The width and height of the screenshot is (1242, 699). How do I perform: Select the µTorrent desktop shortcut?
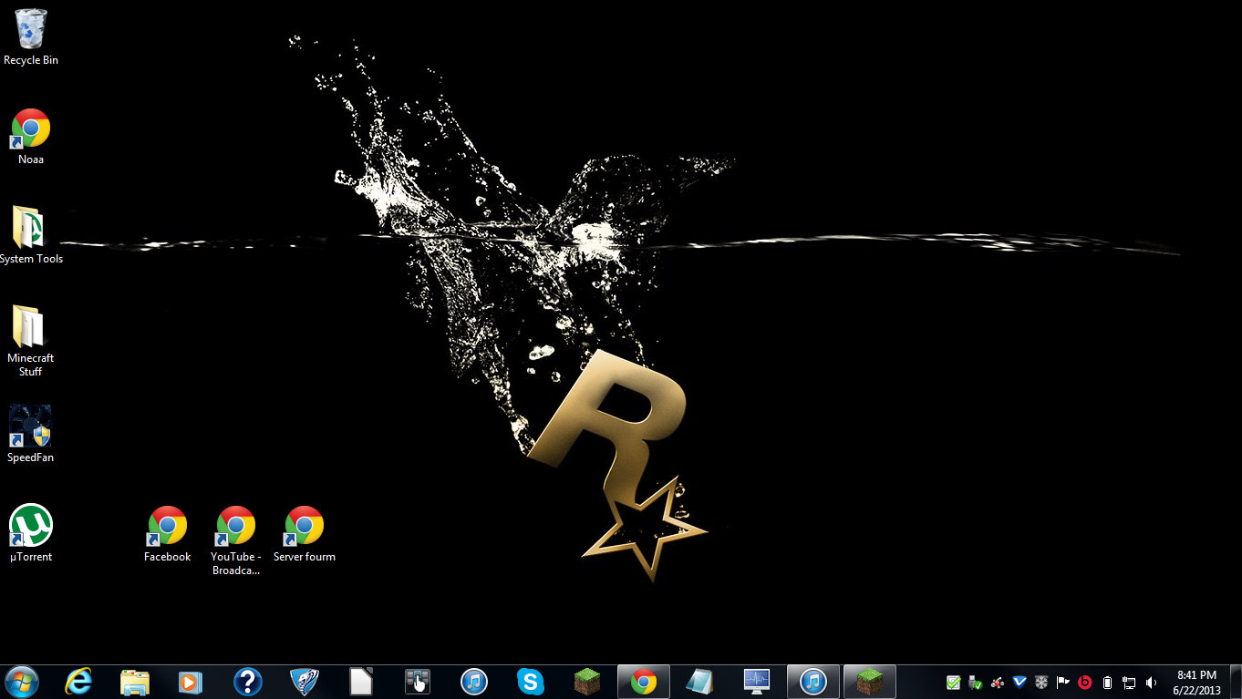(x=31, y=533)
